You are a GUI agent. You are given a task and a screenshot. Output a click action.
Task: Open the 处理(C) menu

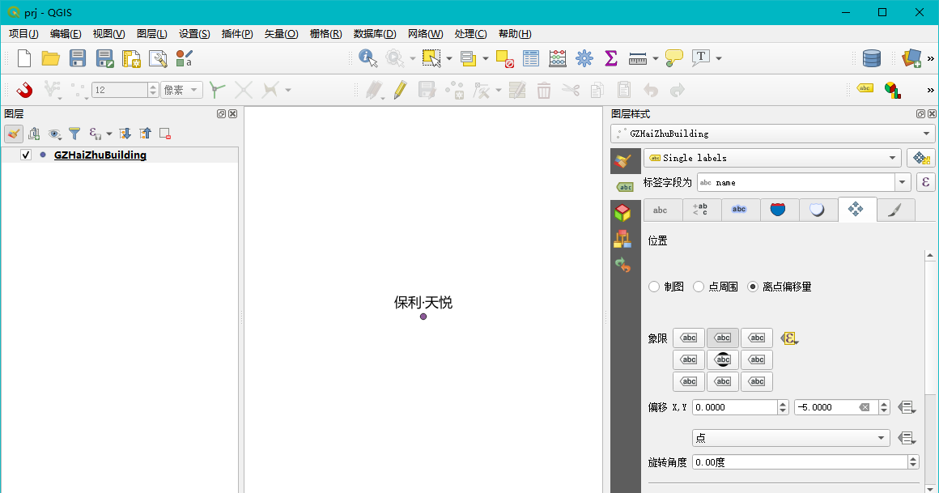[470, 33]
